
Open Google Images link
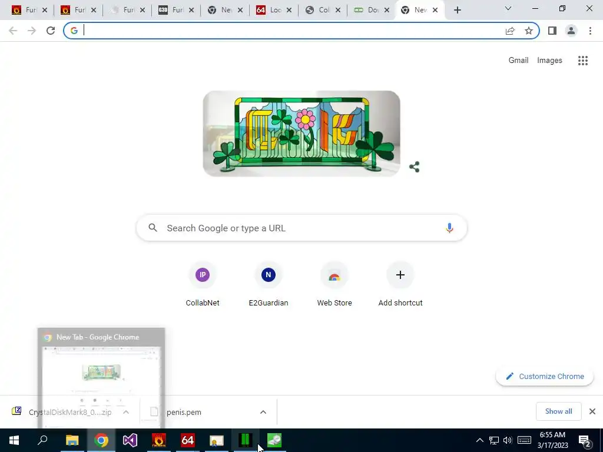[549, 61]
